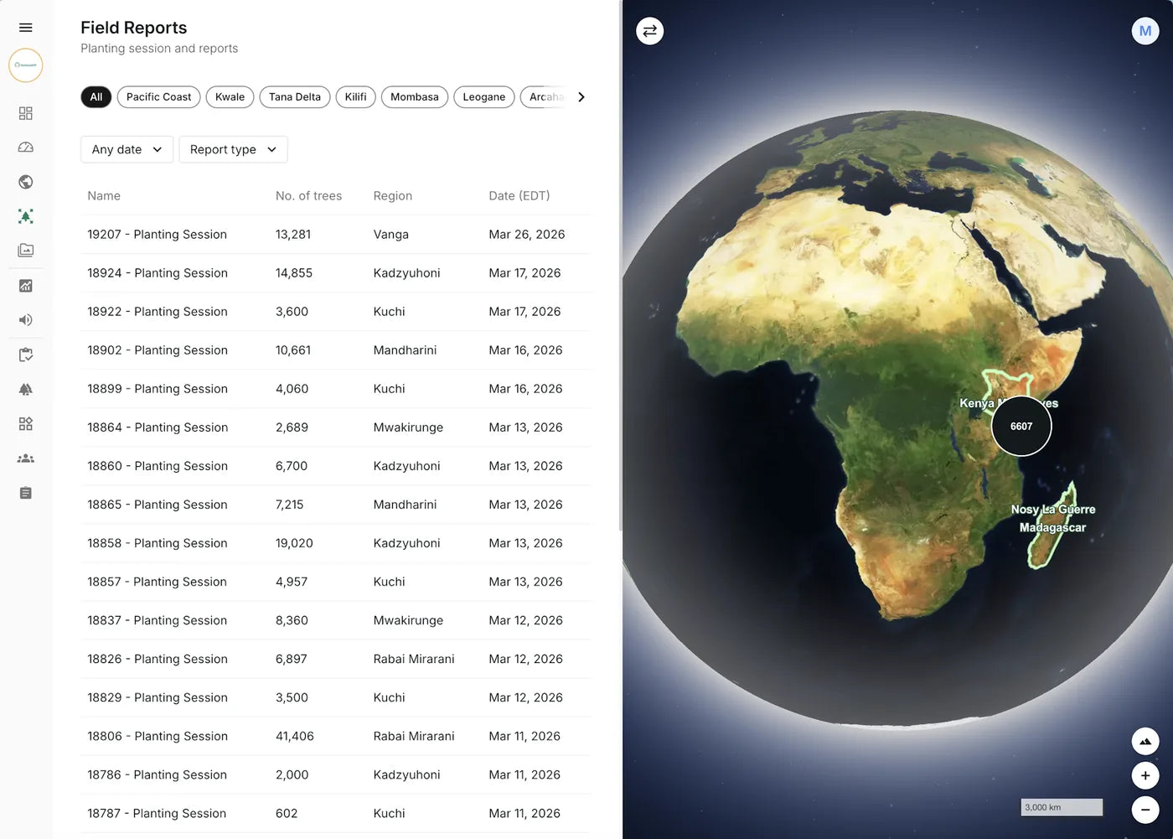The image size is (1173, 839).
Task: Select the All filter chip
Action: coord(96,97)
